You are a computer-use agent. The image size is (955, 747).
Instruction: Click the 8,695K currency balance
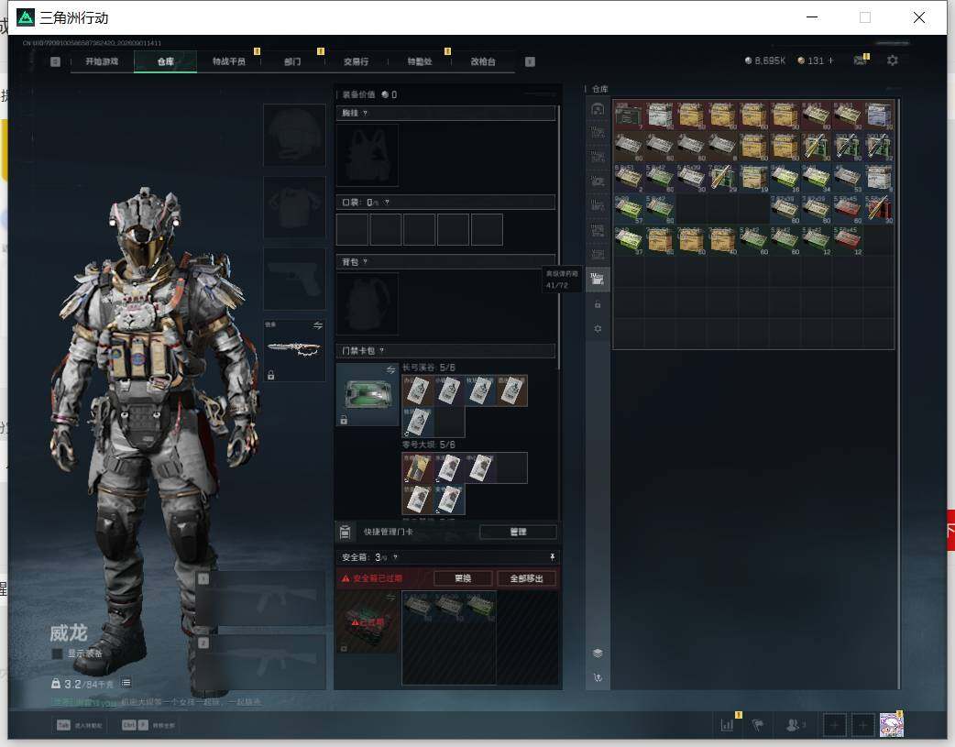[x=765, y=60]
